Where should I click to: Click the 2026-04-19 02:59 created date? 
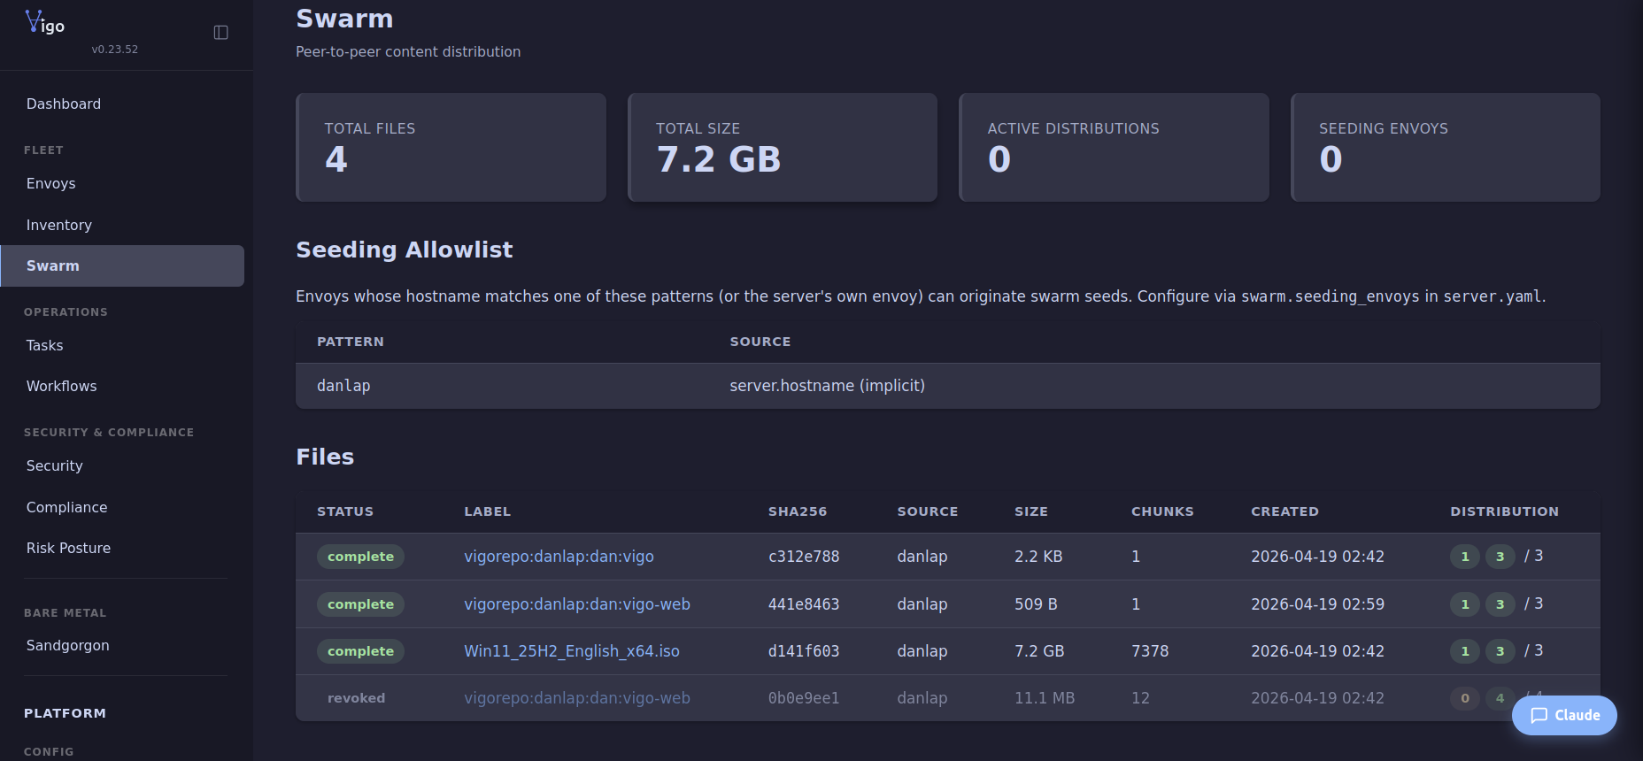(x=1317, y=604)
